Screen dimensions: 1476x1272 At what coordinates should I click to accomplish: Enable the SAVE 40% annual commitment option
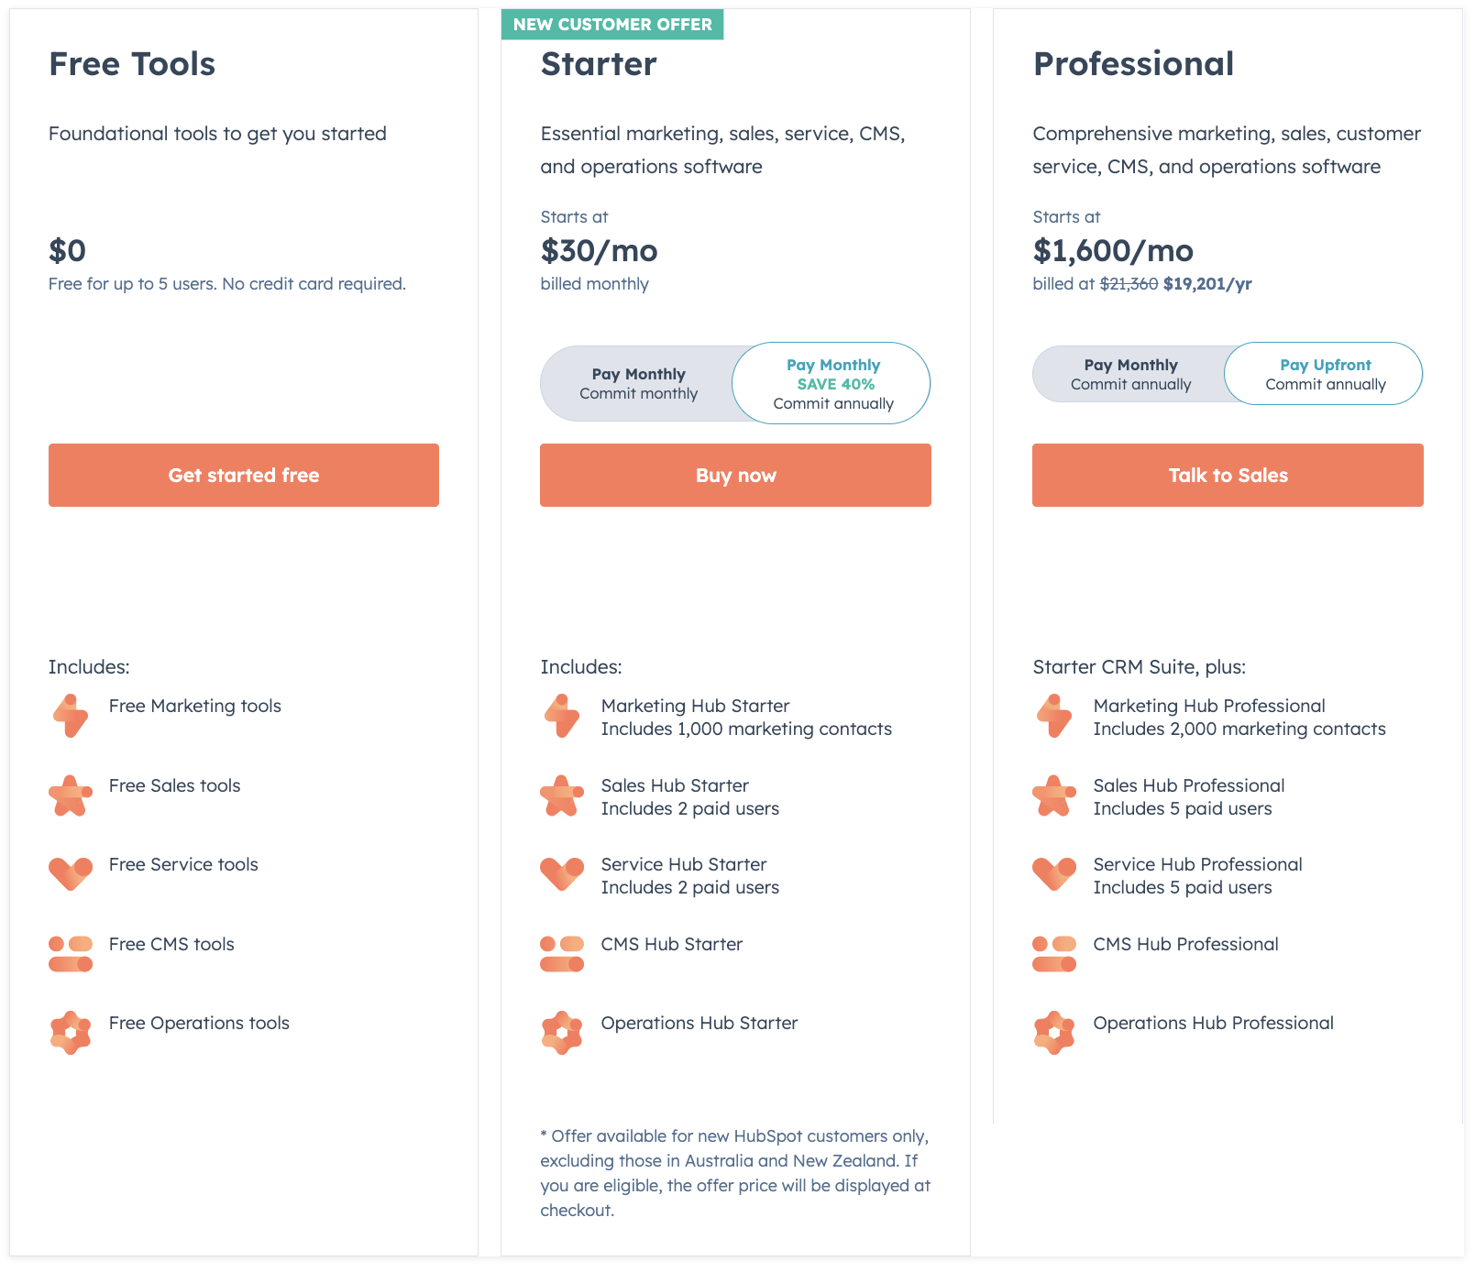point(831,383)
